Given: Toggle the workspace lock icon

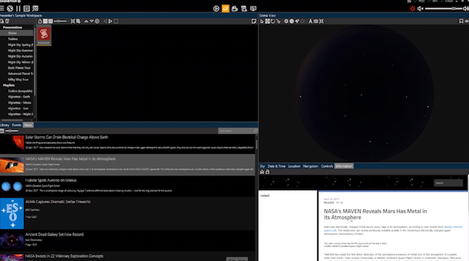Looking at the screenshot, I should click(40, 21).
